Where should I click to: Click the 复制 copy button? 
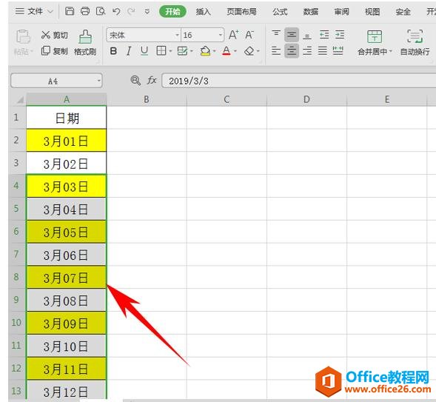[x=55, y=51]
